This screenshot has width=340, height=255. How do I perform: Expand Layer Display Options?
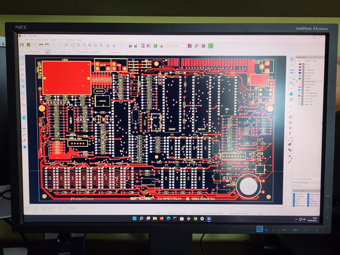point(304,179)
